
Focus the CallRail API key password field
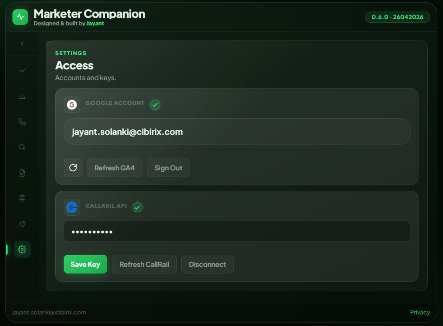click(237, 231)
